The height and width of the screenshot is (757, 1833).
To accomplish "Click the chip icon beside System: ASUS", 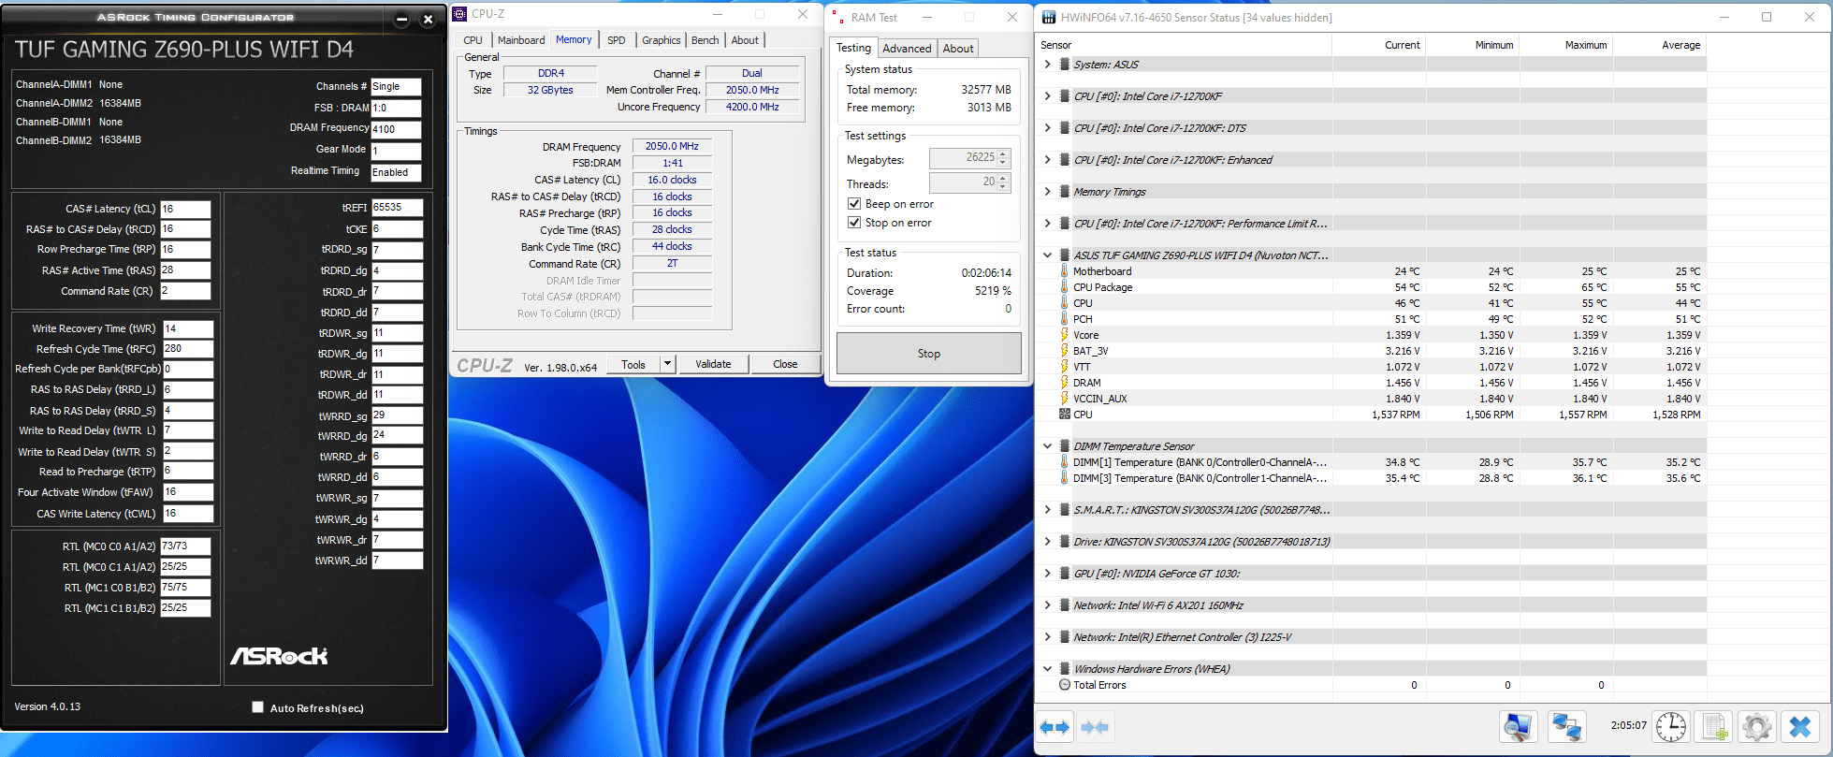I will coord(1065,65).
